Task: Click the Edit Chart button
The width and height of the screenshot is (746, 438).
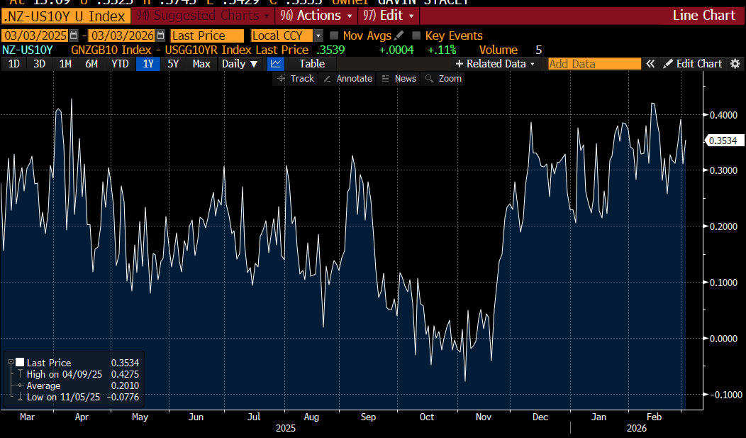Action: click(692, 64)
